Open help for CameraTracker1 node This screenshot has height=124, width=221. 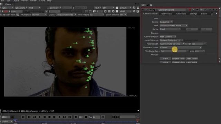210,10
